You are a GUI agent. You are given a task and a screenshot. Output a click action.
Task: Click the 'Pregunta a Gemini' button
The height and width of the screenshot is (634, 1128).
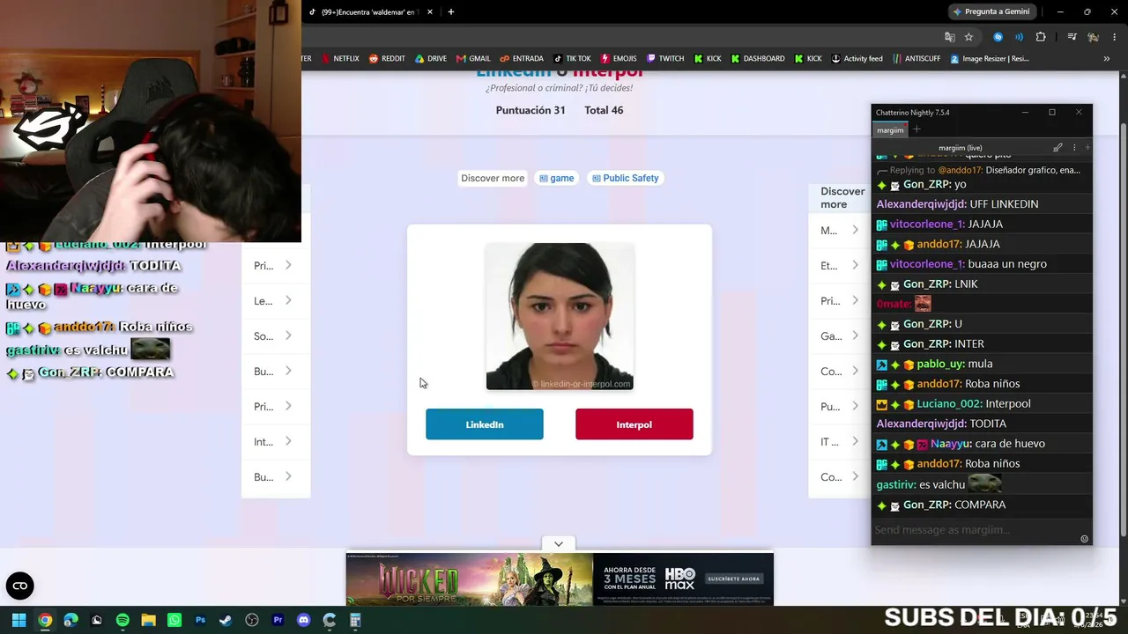pos(991,12)
